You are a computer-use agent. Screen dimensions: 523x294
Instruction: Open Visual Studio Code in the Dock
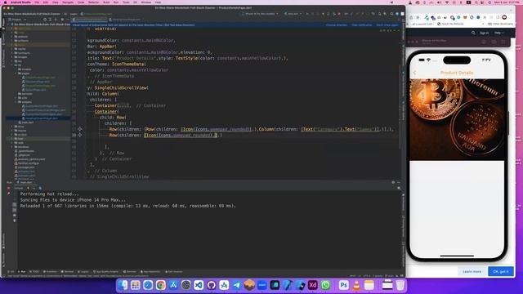click(199, 285)
